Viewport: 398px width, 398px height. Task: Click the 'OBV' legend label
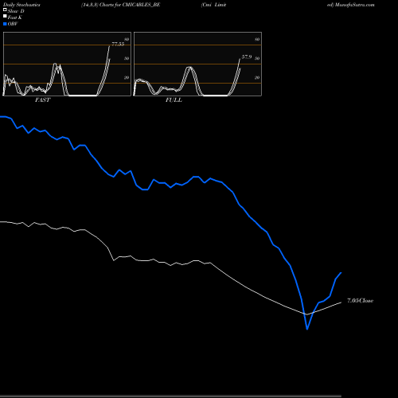coord(13,24)
